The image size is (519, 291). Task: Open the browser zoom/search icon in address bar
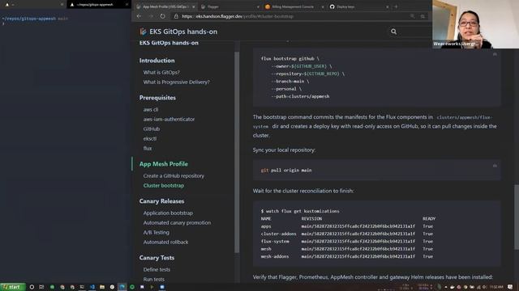click(412, 16)
